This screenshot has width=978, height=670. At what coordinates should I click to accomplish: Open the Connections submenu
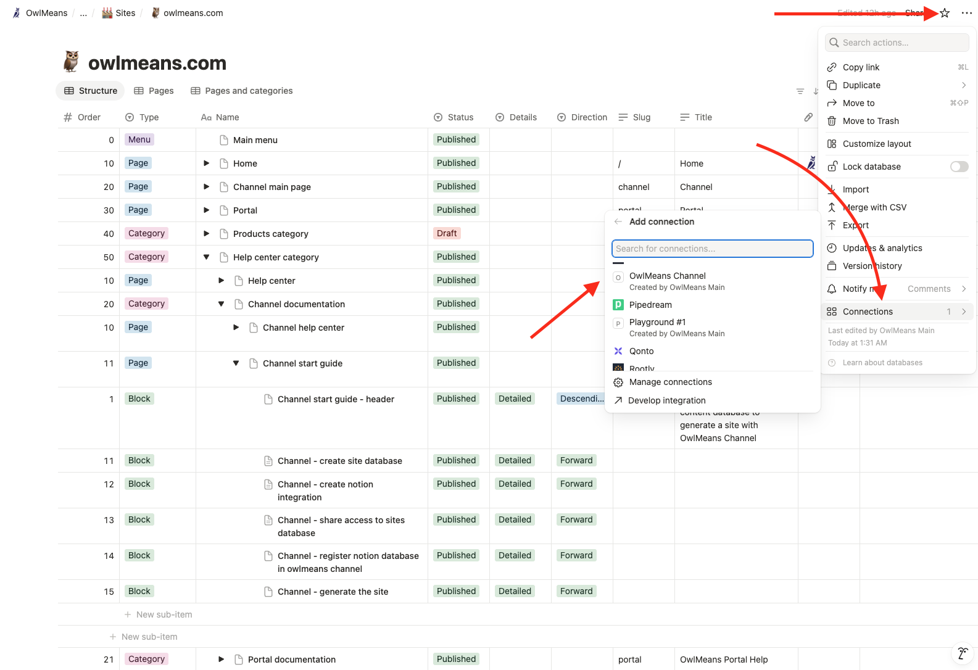click(898, 312)
